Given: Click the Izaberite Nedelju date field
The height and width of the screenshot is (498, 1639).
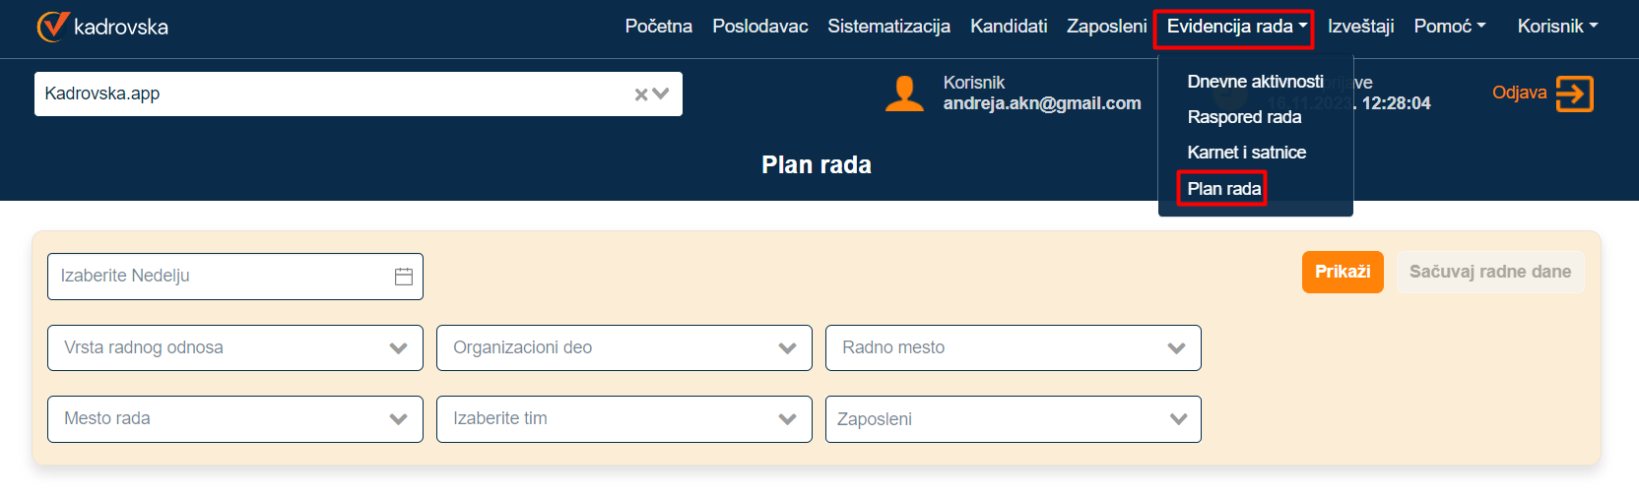Looking at the screenshot, I should pyautogui.click(x=217, y=277).
